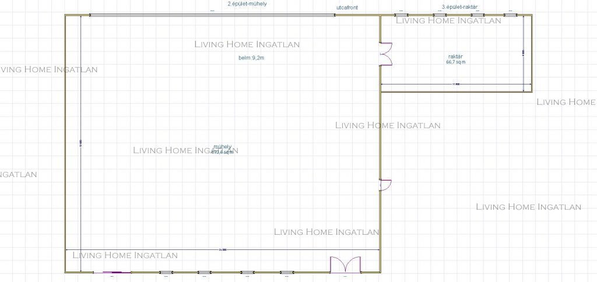
Task: Select the rightmost window on the bottom wall
Action: [286, 272]
